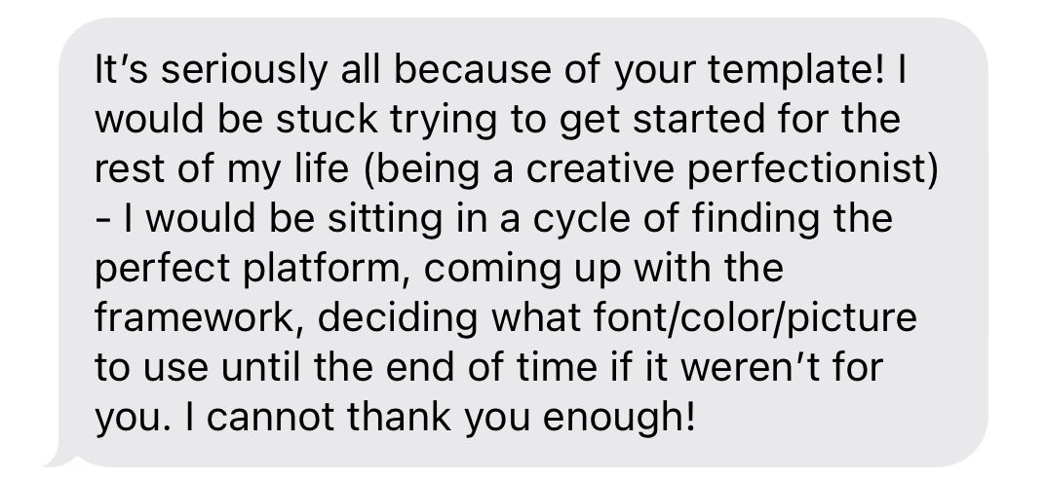Click the word "perfectionist)" in the message
Image resolution: width=1046 pixels, height=479 pixels.
812,169
